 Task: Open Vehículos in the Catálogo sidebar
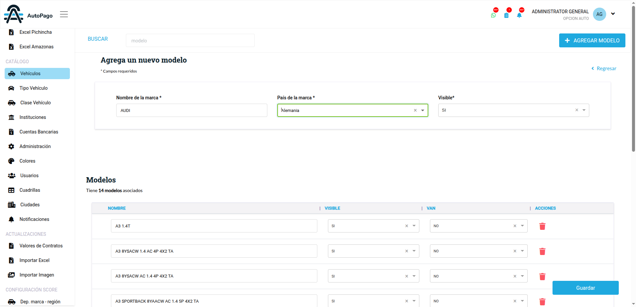pyautogui.click(x=37, y=74)
